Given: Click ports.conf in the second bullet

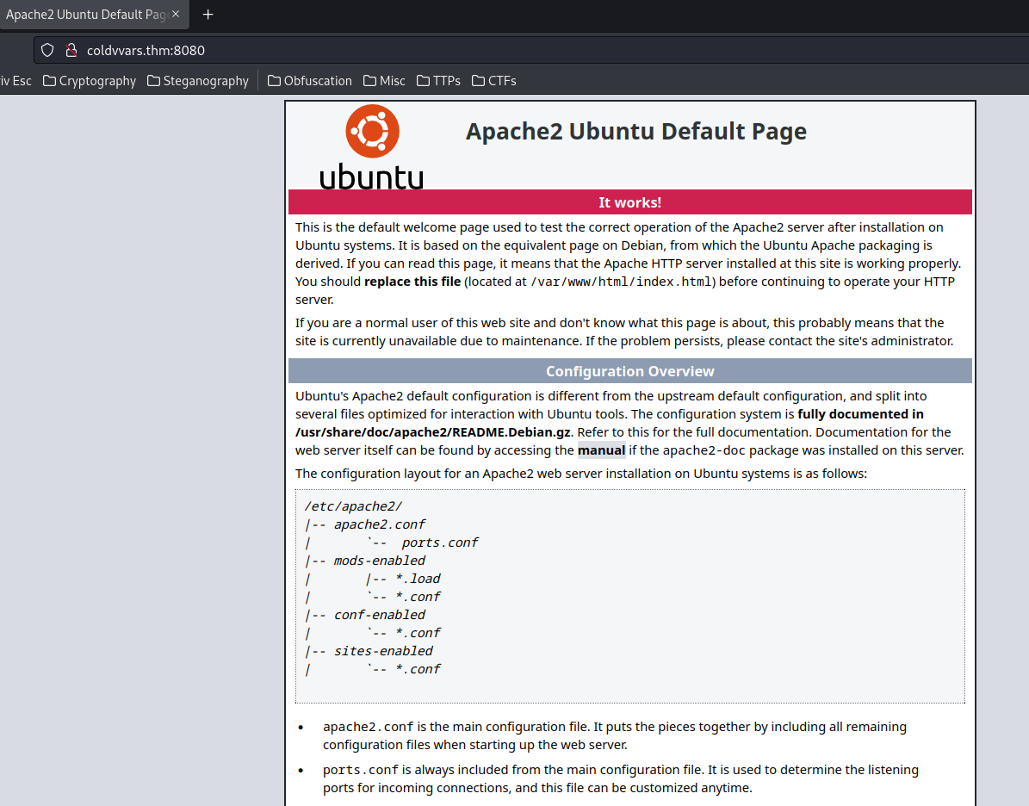Looking at the screenshot, I should point(361,770).
